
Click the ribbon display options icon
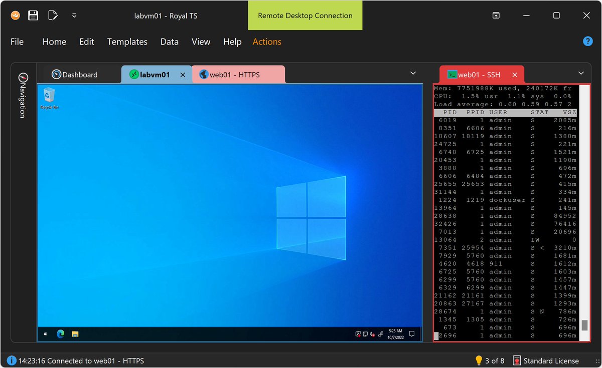496,16
